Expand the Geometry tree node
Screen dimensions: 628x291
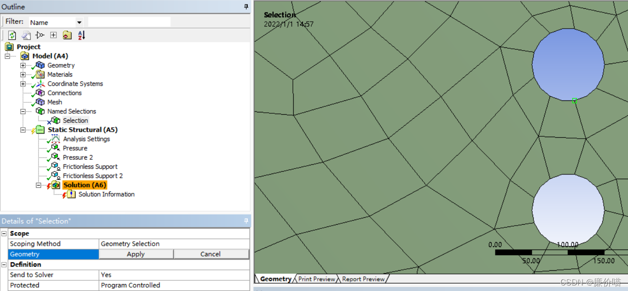pos(23,65)
